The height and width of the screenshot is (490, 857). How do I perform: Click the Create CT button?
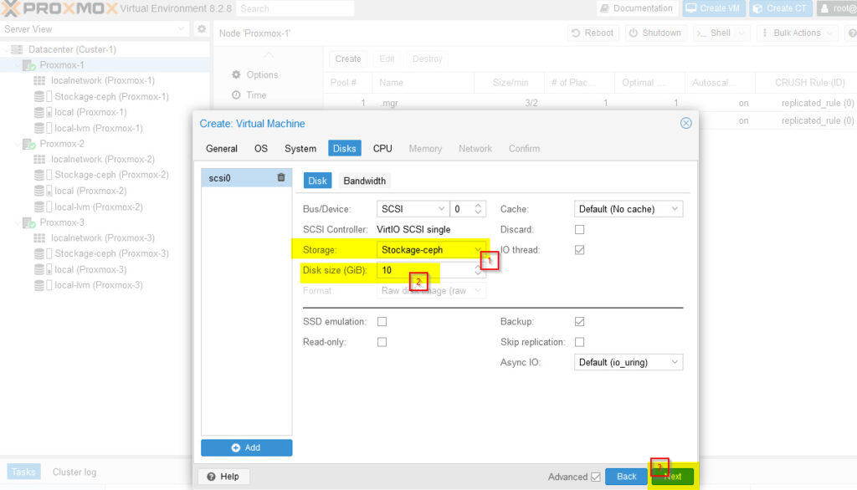(x=780, y=8)
